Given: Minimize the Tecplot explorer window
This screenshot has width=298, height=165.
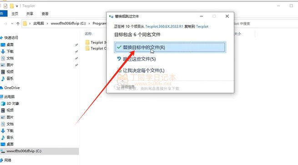Looking at the screenshot, I should pos(278,6).
